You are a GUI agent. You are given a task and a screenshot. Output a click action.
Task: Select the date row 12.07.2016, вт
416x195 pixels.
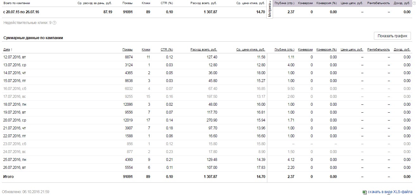click(x=15, y=57)
